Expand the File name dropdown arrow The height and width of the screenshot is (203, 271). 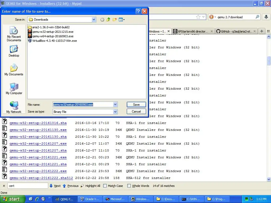pyautogui.click(x=115, y=104)
